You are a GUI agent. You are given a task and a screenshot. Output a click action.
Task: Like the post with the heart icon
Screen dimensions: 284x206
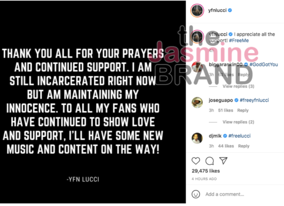pos(196,161)
